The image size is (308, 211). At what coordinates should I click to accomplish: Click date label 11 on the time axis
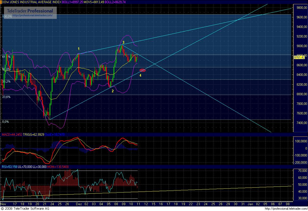(x=138, y=204)
